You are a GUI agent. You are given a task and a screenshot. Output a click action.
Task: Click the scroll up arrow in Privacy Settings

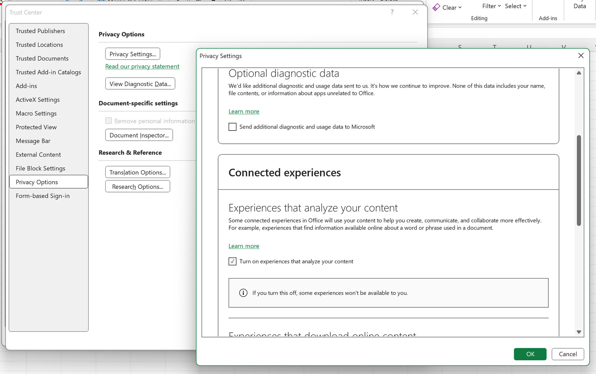coord(579,73)
